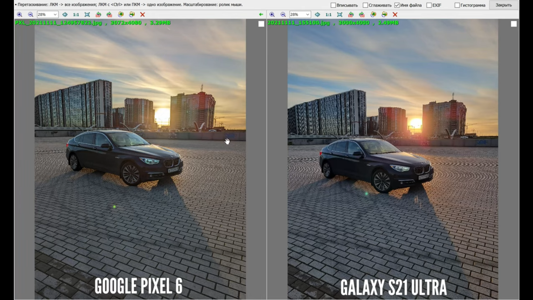Rotate the left image clockwise
This screenshot has height=300, width=533.
point(109,14)
